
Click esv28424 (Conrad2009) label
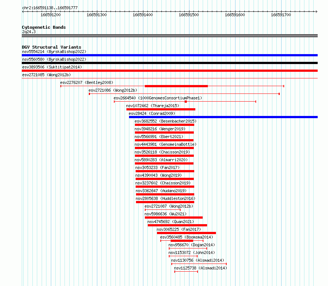point(152,113)
